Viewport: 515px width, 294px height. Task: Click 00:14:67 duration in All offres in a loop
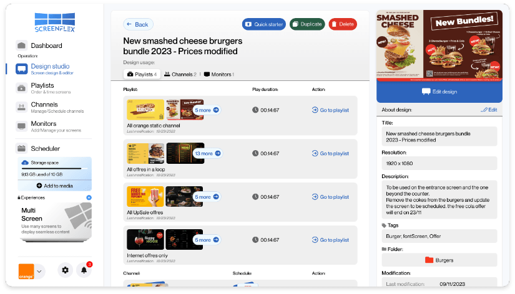(270, 153)
